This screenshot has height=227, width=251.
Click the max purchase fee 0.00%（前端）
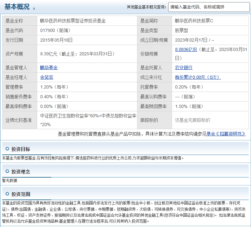tap(54, 106)
